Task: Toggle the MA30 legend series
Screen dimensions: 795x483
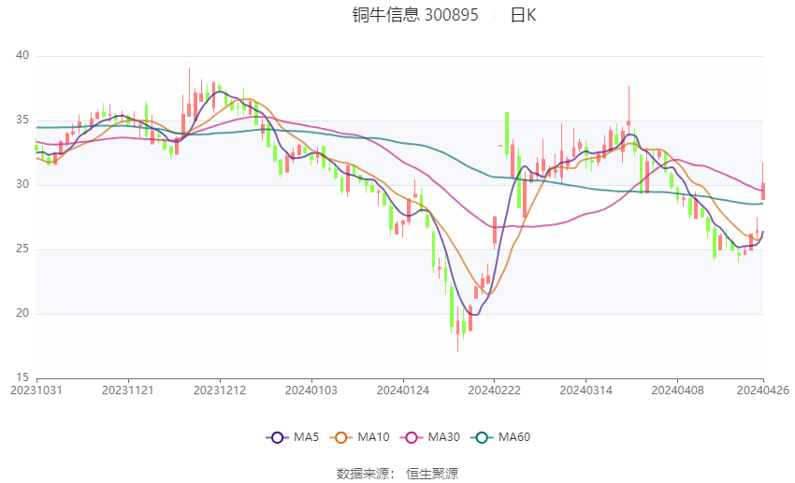Action: point(430,437)
